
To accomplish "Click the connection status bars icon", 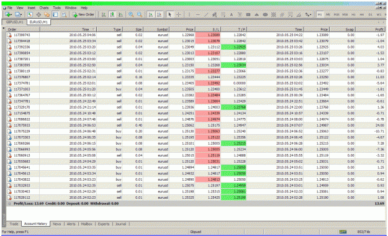I will point(343,232).
